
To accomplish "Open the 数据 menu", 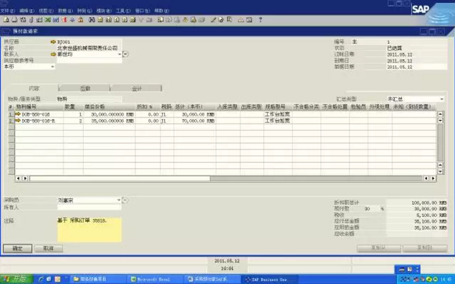I will click(x=65, y=11).
